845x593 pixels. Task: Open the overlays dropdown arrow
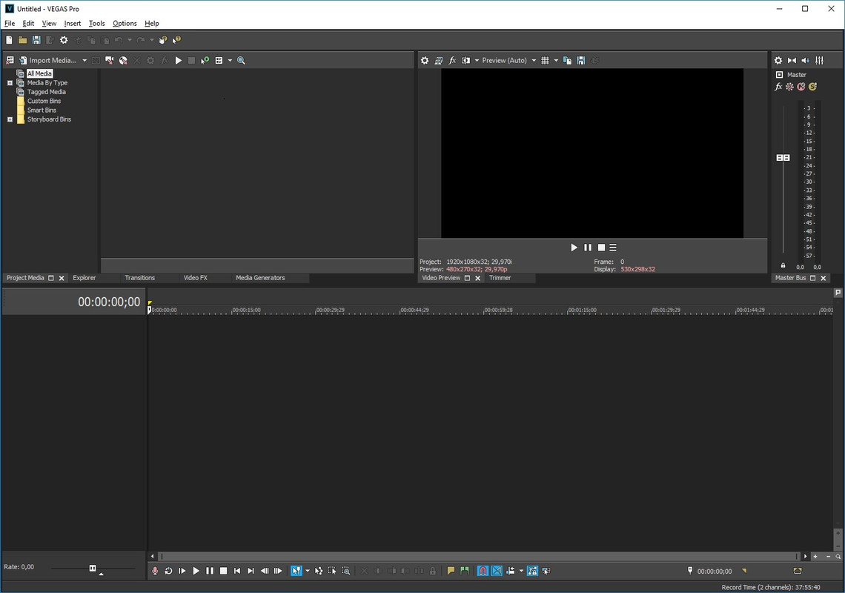(x=556, y=60)
